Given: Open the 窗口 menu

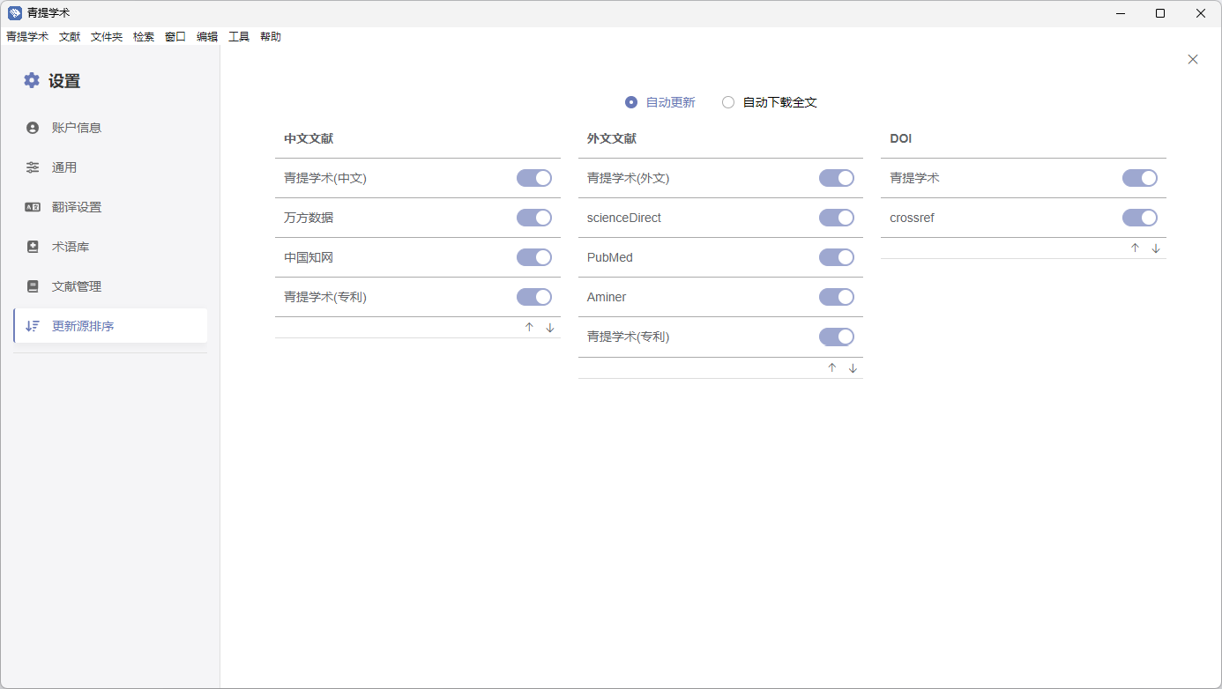Looking at the screenshot, I should (x=175, y=37).
